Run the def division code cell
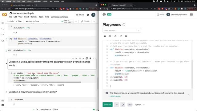 10,39
